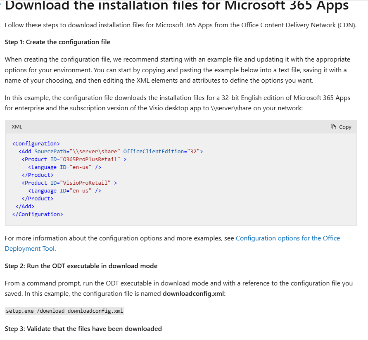368x340 pixels.
Task: Click the O365ProPlusRetail product ID value
Action: [x=90, y=159]
